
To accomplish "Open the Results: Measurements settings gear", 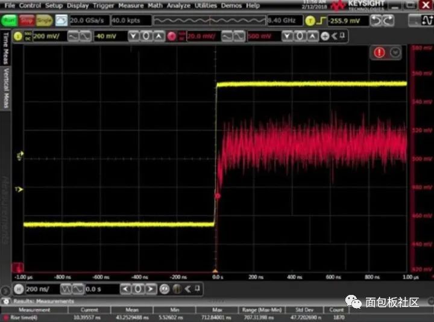I will pos(6,302).
